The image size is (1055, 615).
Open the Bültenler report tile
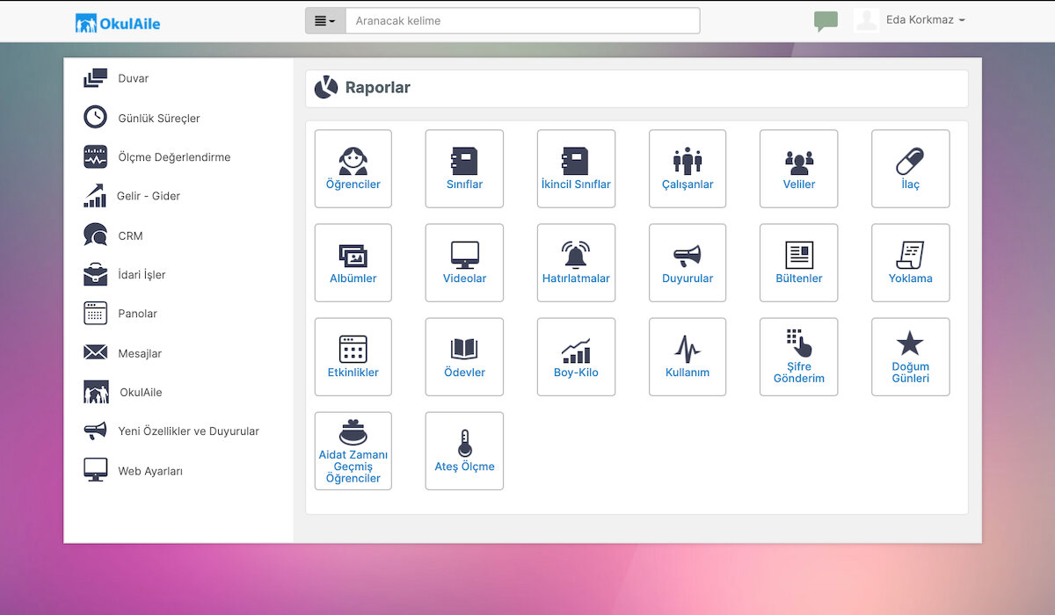coord(799,263)
